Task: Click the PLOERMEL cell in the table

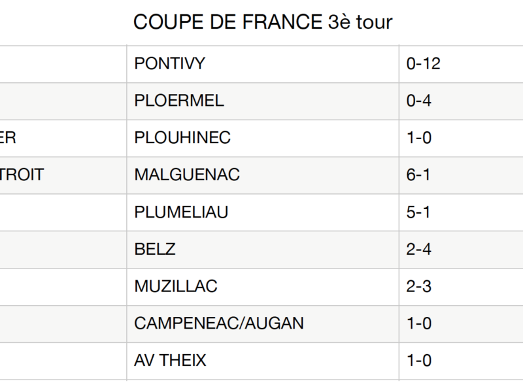Action: click(x=178, y=101)
